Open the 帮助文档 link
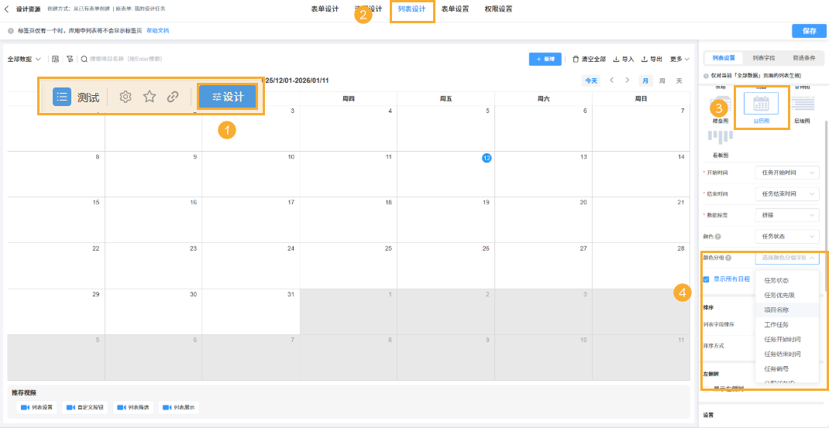Image resolution: width=829 pixels, height=428 pixels. click(x=157, y=31)
